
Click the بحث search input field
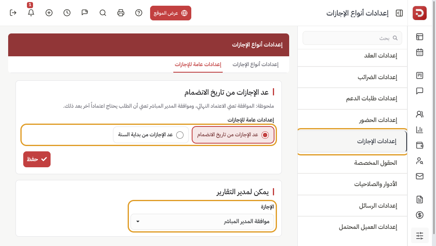point(352,38)
